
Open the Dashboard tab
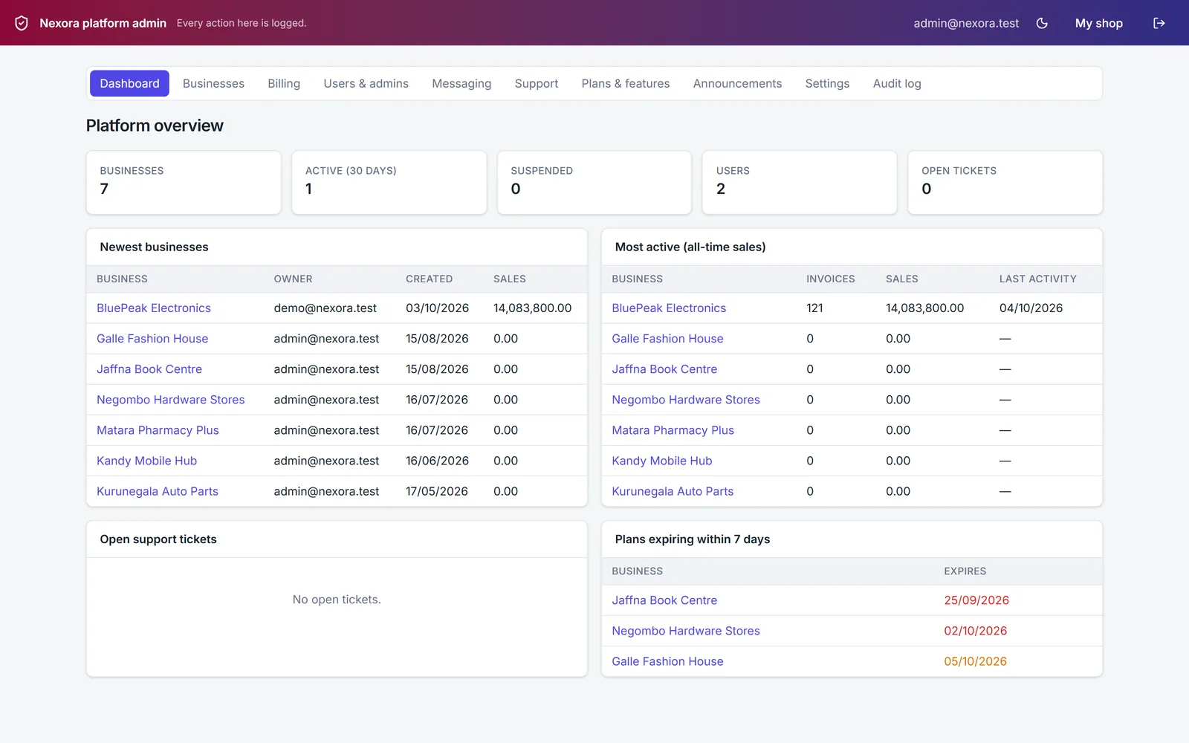click(x=129, y=83)
